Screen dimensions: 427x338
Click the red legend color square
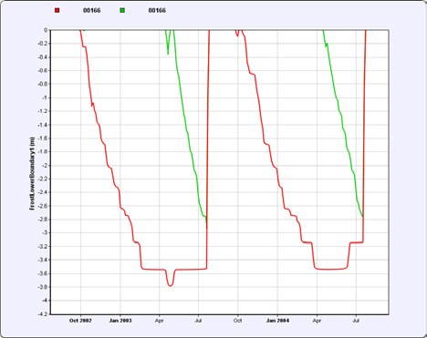coord(57,10)
